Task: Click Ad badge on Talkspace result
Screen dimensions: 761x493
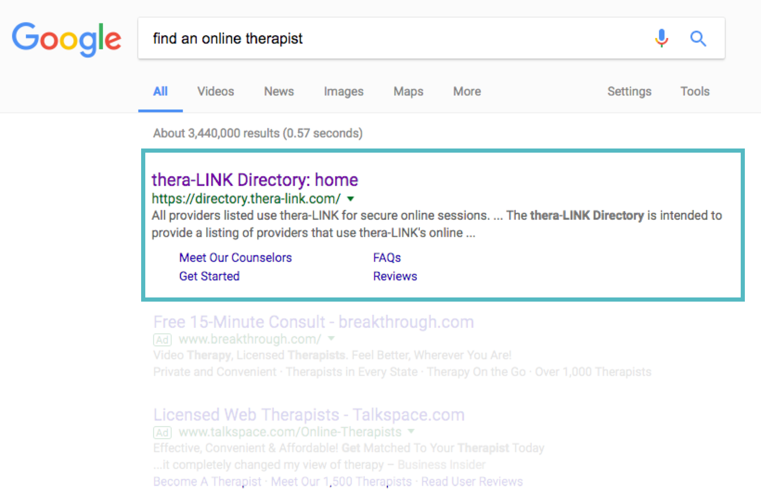Action: click(162, 433)
